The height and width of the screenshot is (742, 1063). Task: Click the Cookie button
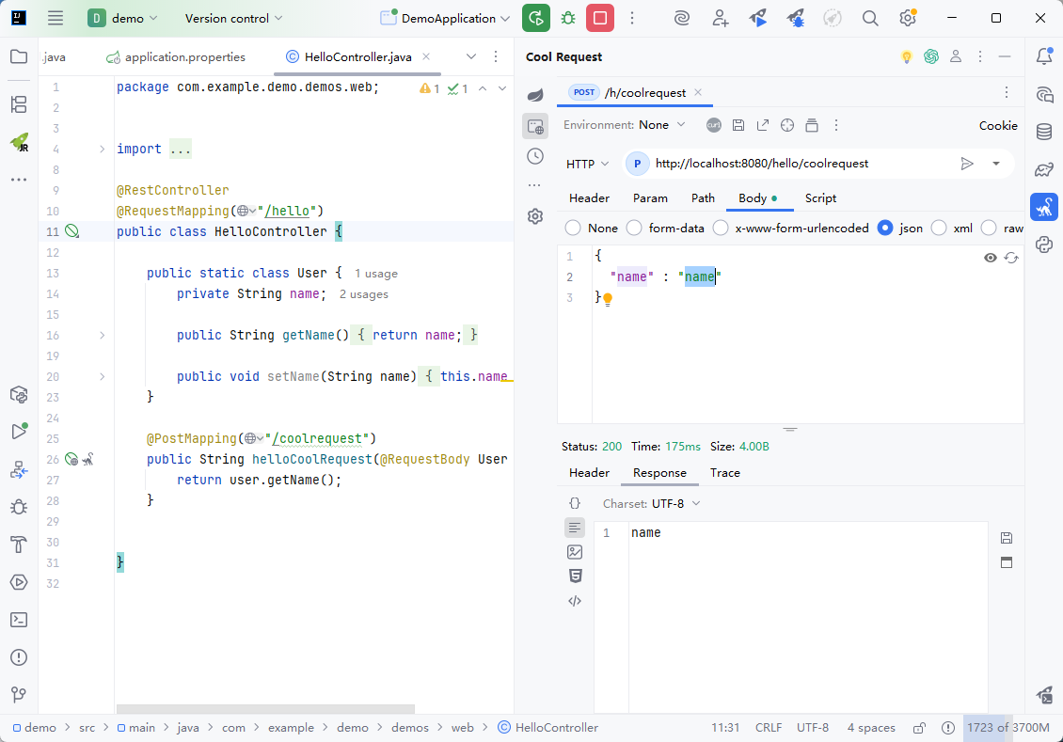click(x=997, y=125)
